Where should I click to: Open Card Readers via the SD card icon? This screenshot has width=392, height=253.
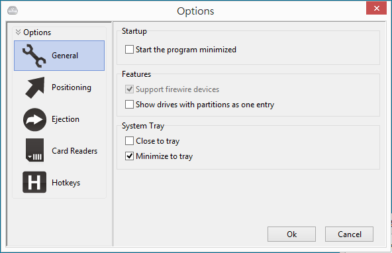[x=34, y=150]
